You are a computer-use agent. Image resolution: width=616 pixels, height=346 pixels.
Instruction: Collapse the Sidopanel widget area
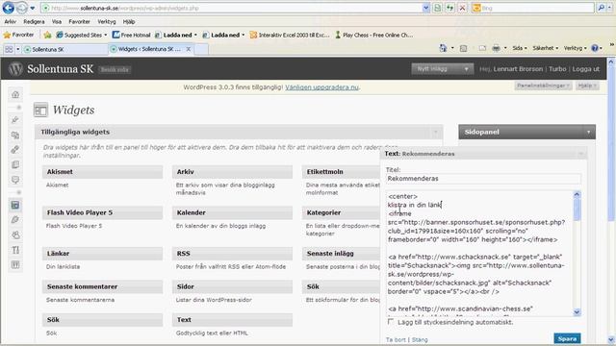(588, 133)
